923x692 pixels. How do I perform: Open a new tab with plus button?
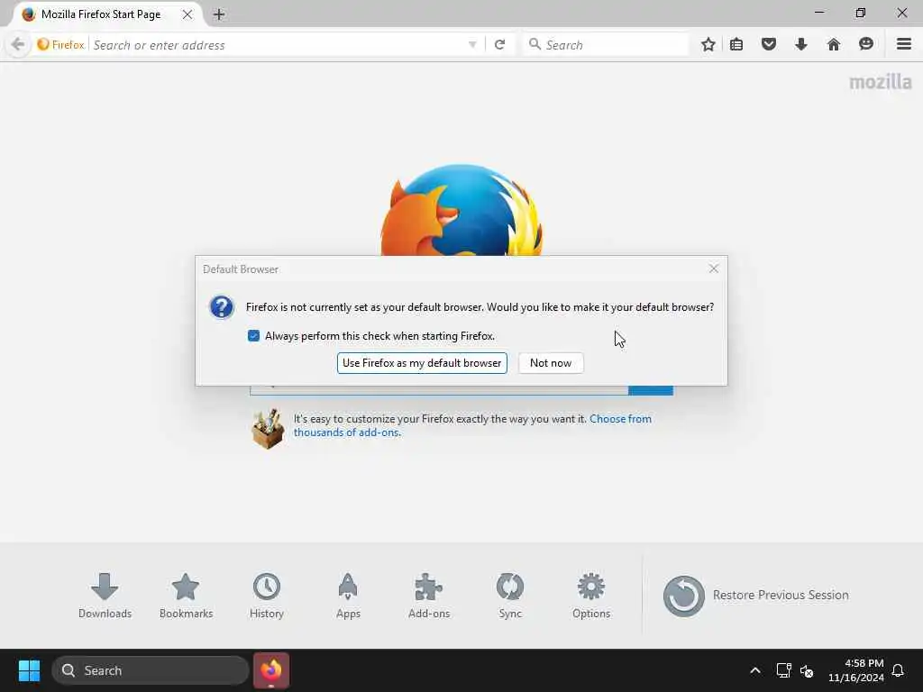(219, 14)
